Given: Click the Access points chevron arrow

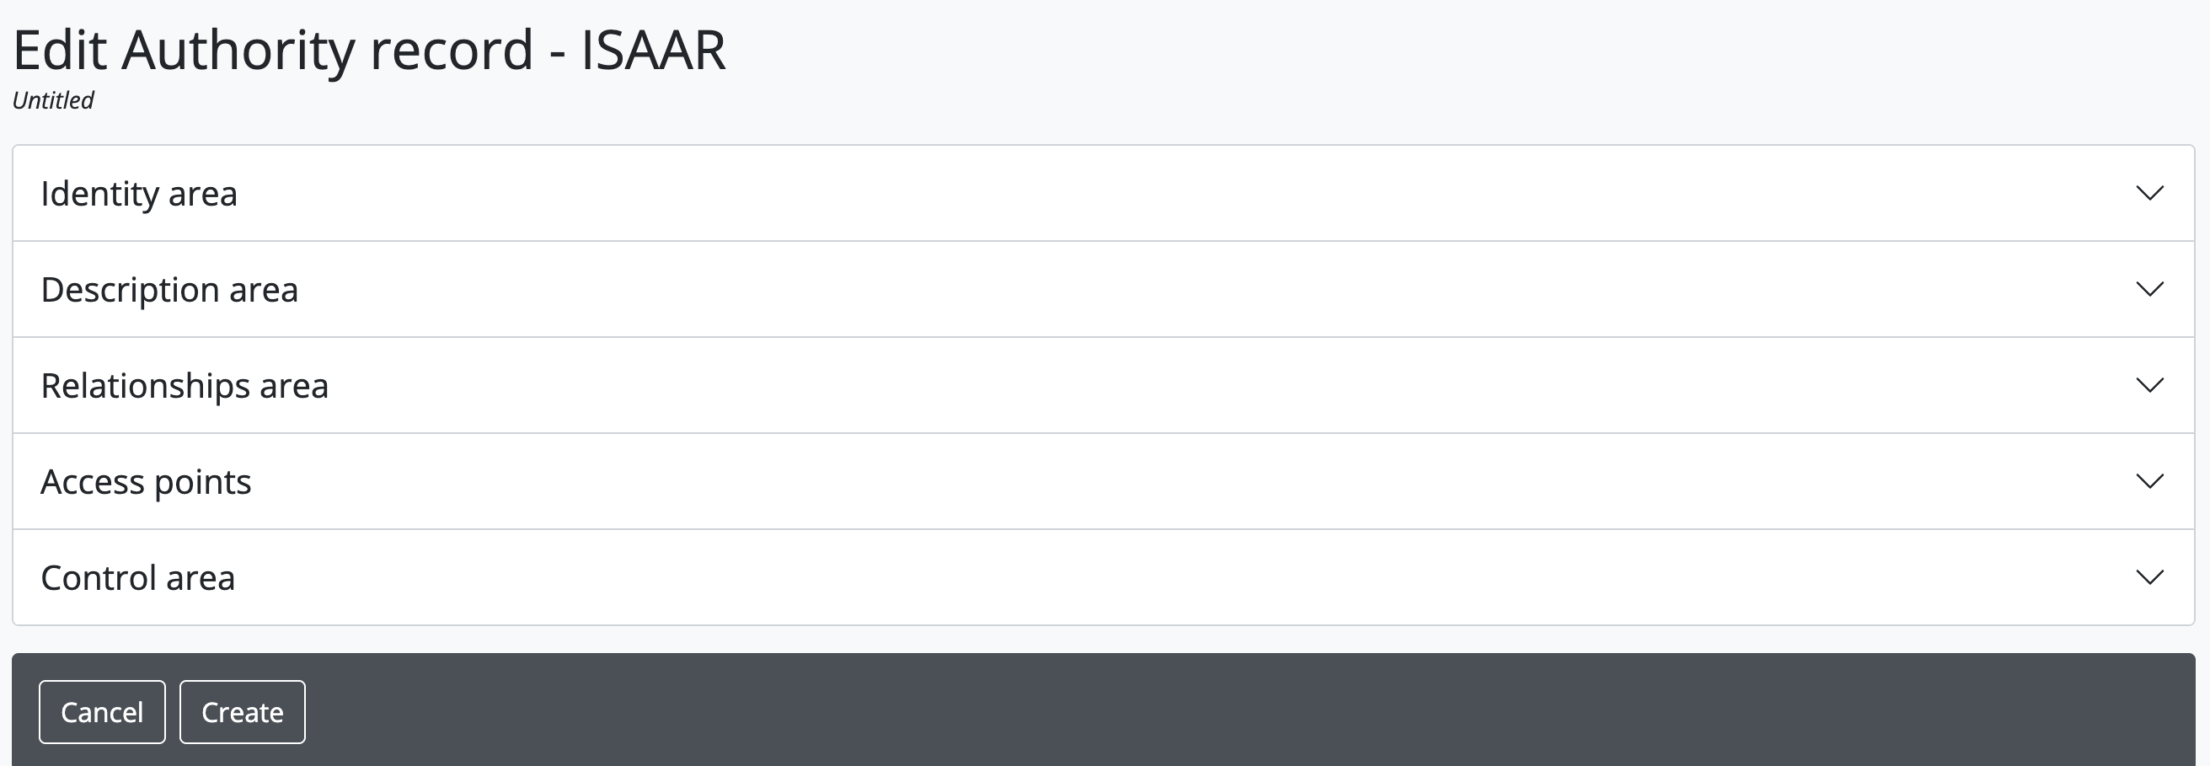Looking at the screenshot, I should click(x=2149, y=481).
